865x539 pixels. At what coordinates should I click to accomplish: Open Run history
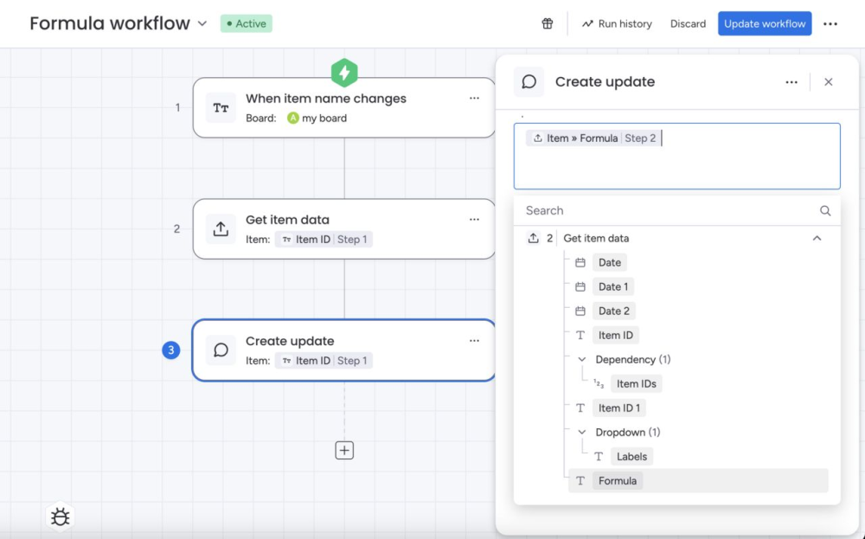point(617,23)
